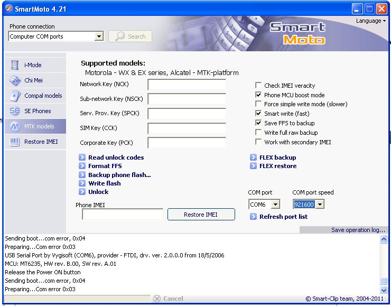Enable Check IMEI veracity checkbox
The image size is (391, 306).
click(258, 86)
